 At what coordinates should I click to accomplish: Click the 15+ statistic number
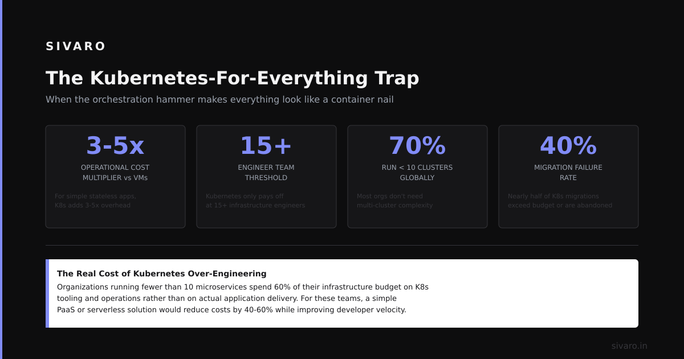coord(266,146)
